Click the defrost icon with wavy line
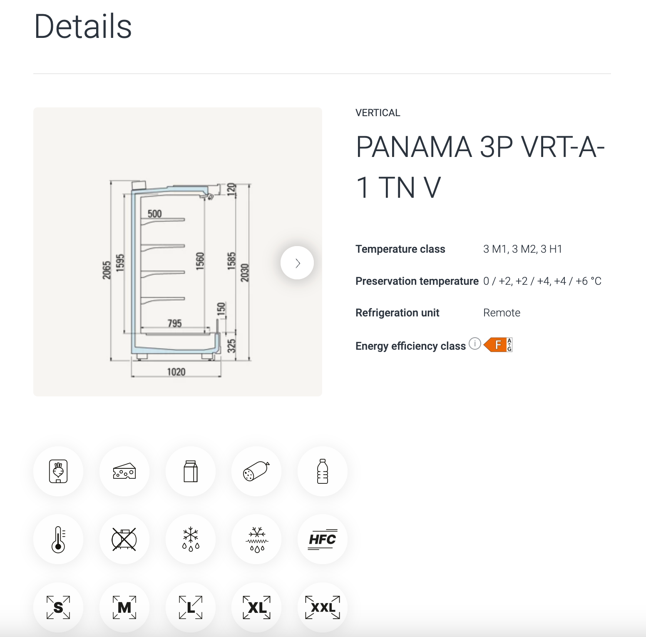Viewport: 646px width, 637px height. (256, 539)
